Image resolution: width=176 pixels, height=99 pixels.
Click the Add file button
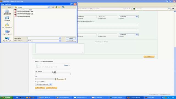(x=40, y=88)
